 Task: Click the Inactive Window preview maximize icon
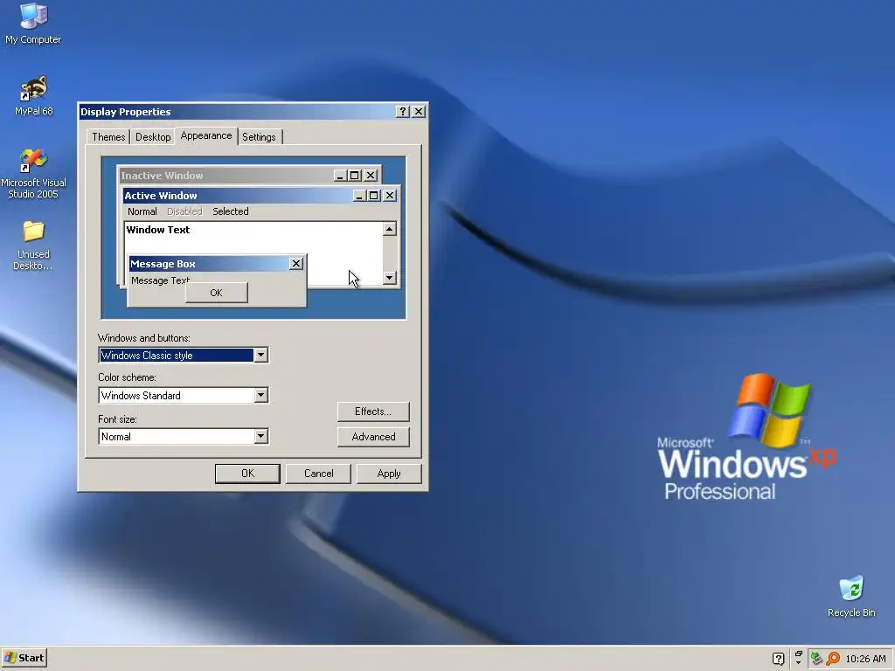pos(355,175)
